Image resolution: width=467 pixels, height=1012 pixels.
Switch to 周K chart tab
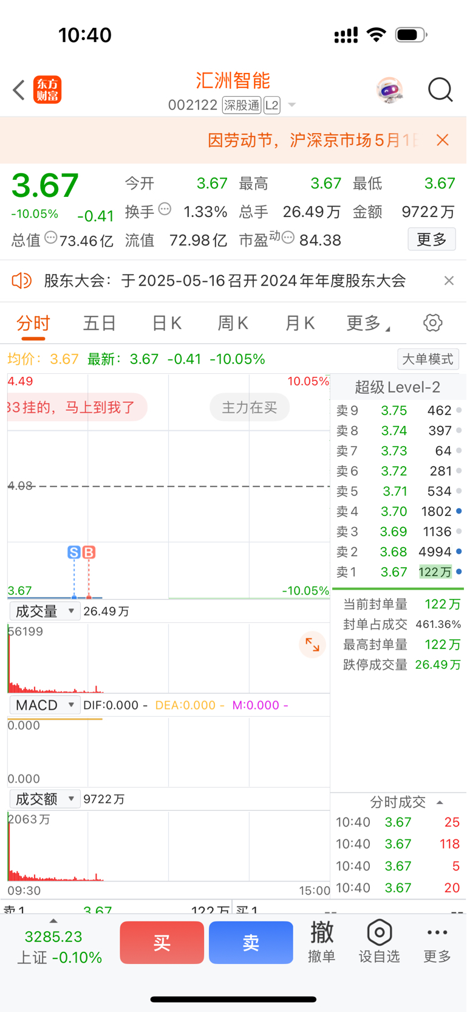tap(233, 323)
